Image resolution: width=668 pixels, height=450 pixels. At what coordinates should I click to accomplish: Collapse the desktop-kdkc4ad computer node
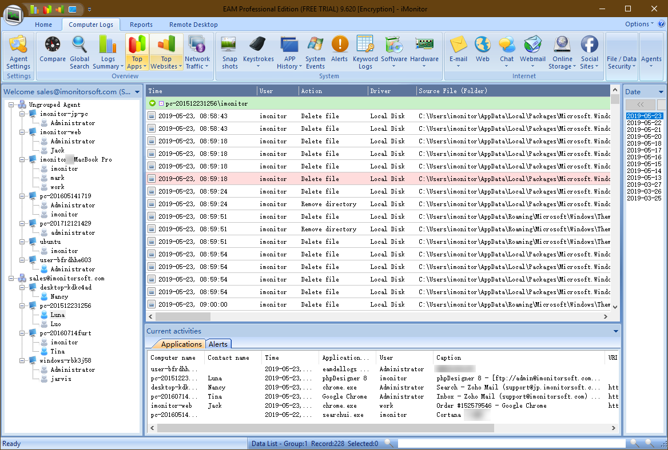click(22, 287)
